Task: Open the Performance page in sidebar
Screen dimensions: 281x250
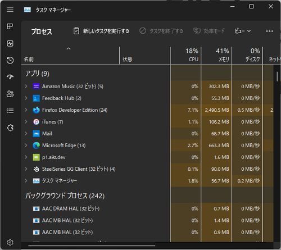Action: [x=10, y=43]
